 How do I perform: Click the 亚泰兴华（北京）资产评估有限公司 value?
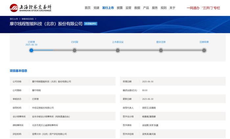tap(49, 134)
